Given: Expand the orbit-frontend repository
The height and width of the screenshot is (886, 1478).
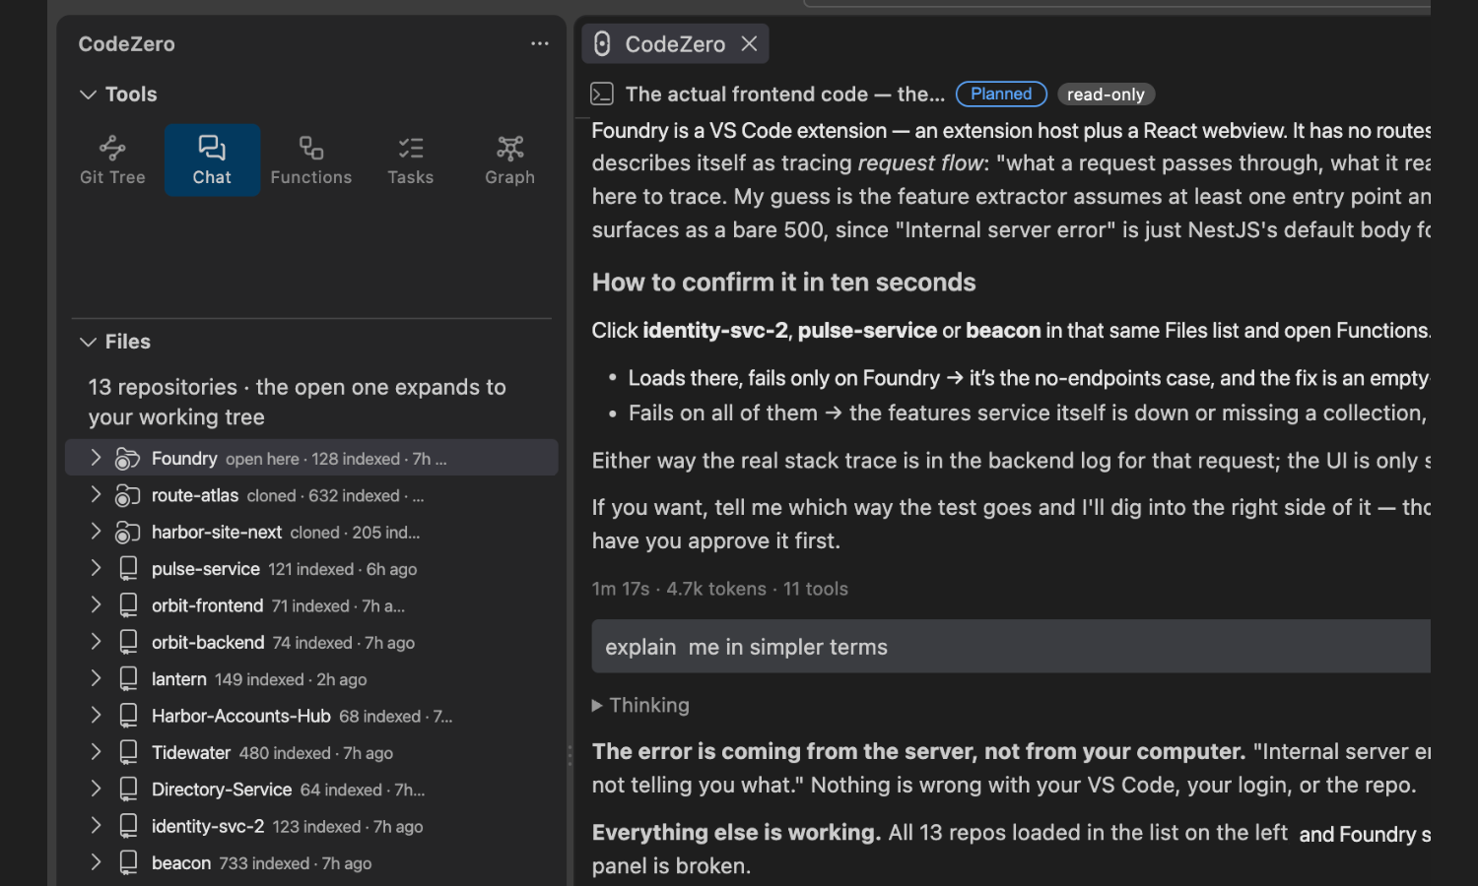Looking at the screenshot, I should click(96, 604).
